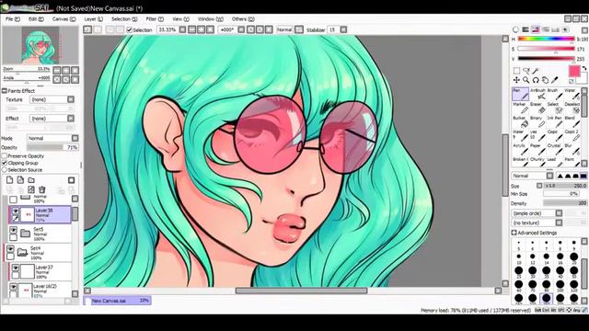589x331 pixels.
Task: Select the Rotate view tool
Action: (536, 80)
